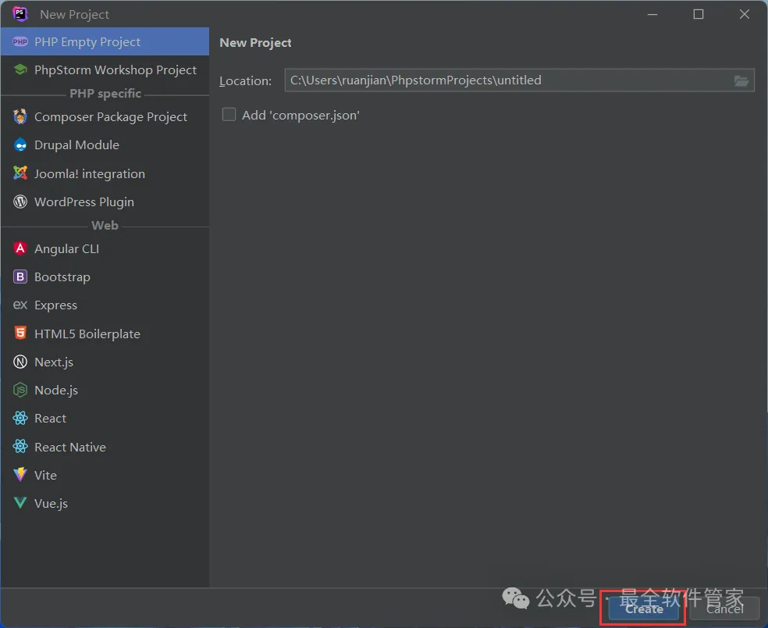Enable the Add 'composer.json' checkbox

tap(229, 115)
